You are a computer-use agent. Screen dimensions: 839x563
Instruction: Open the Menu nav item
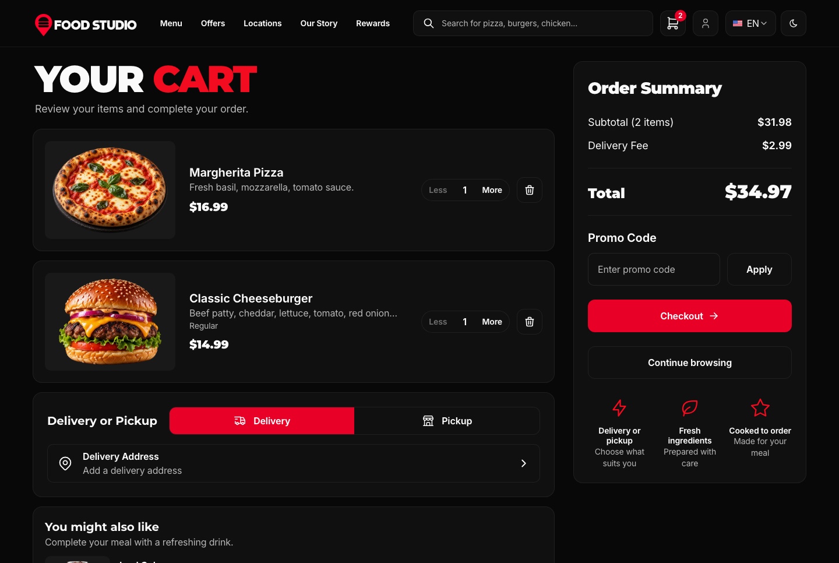pyautogui.click(x=171, y=23)
